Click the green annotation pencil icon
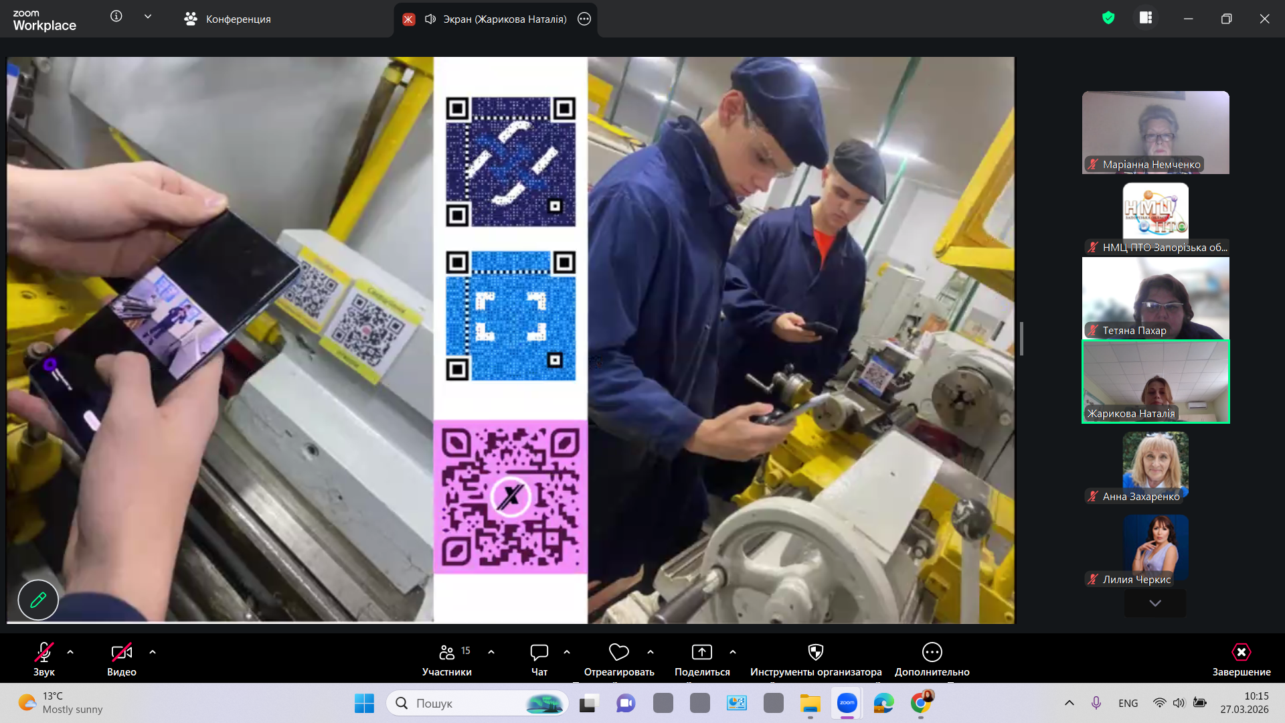1285x723 pixels. 38,600
